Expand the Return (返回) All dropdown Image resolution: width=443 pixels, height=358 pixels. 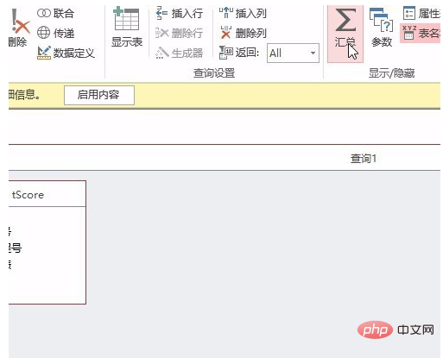click(313, 53)
